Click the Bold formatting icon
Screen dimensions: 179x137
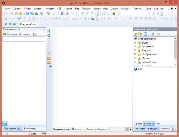(x=116, y=18)
